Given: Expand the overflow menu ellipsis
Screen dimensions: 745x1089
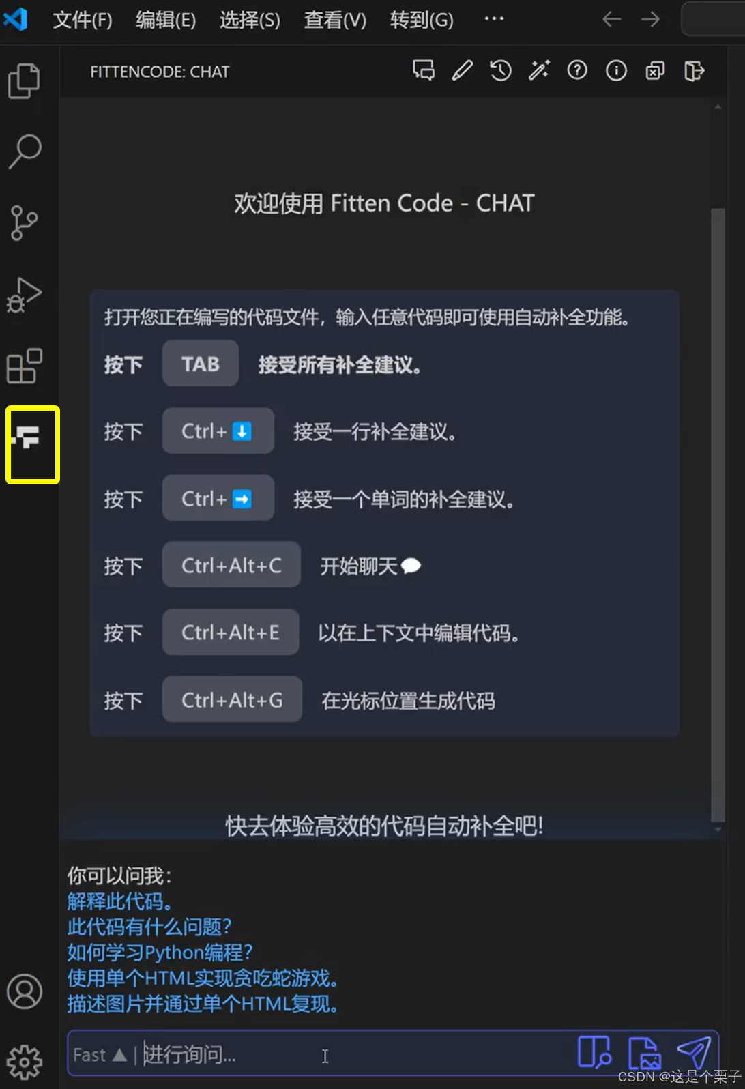Looking at the screenshot, I should (x=494, y=19).
